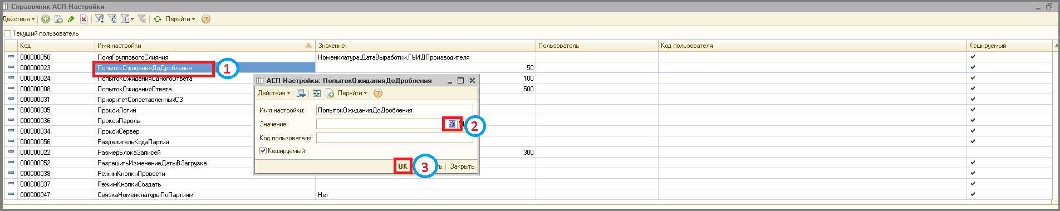Click the Reread icon in dialog toolbar
This screenshot has width=1060, height=211.
tap(316, 93)
